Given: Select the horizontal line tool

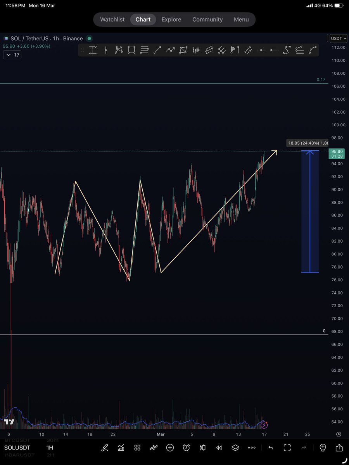Looking at the screenshot, I should tap(261, 50).
